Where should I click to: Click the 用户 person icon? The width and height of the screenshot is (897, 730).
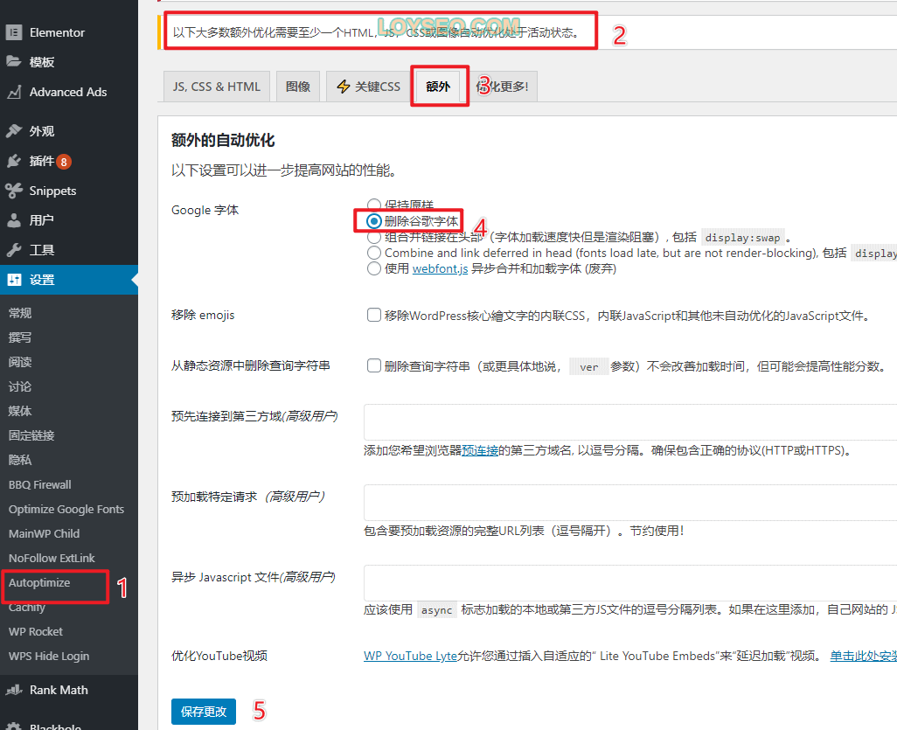coord(14,220)
